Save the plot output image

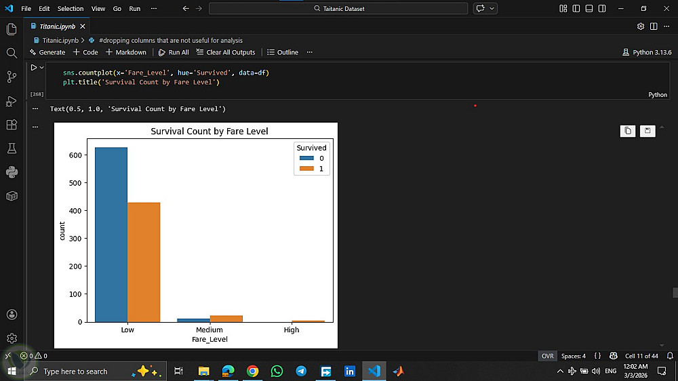pos(647,131)
